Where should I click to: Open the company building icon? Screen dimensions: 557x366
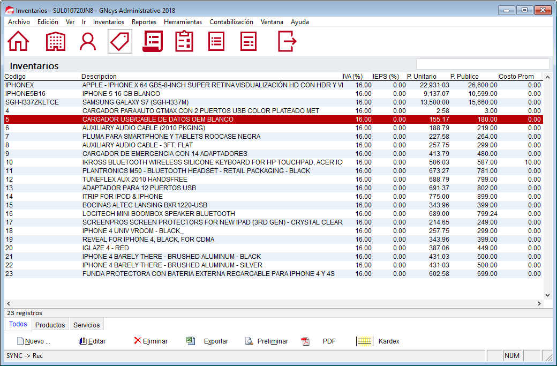55,41
